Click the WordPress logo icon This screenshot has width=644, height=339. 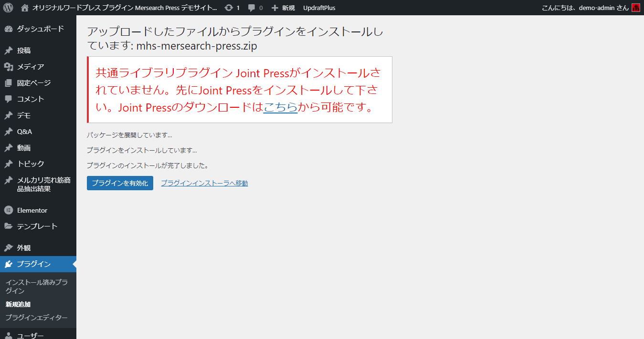point(8,8)
